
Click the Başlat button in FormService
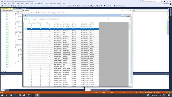click(35, 19)
